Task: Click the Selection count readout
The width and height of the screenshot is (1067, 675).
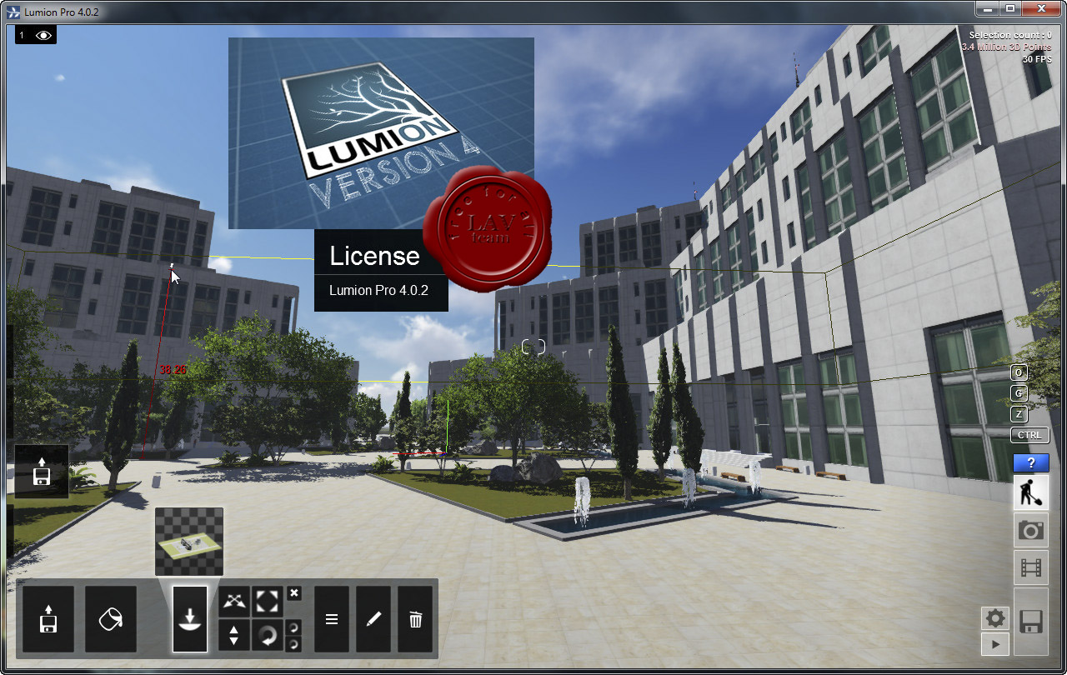Action: (x=1009, y=35)
